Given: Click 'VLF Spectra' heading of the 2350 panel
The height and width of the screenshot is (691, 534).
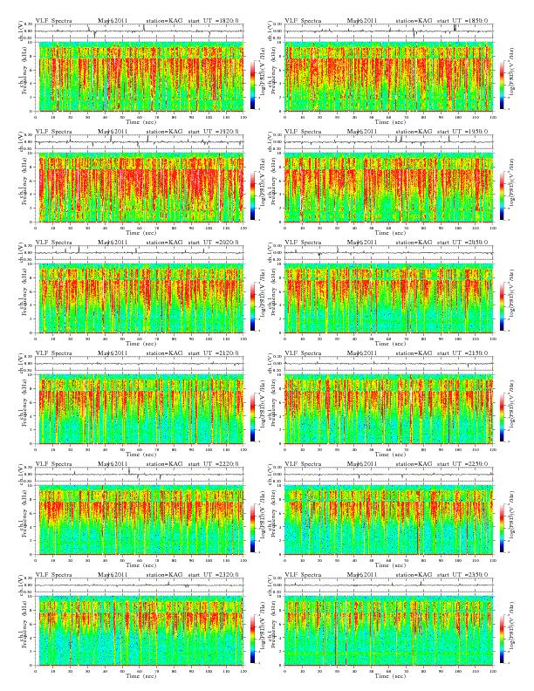Looking at the screenshot, I should (x=303, y=575).
